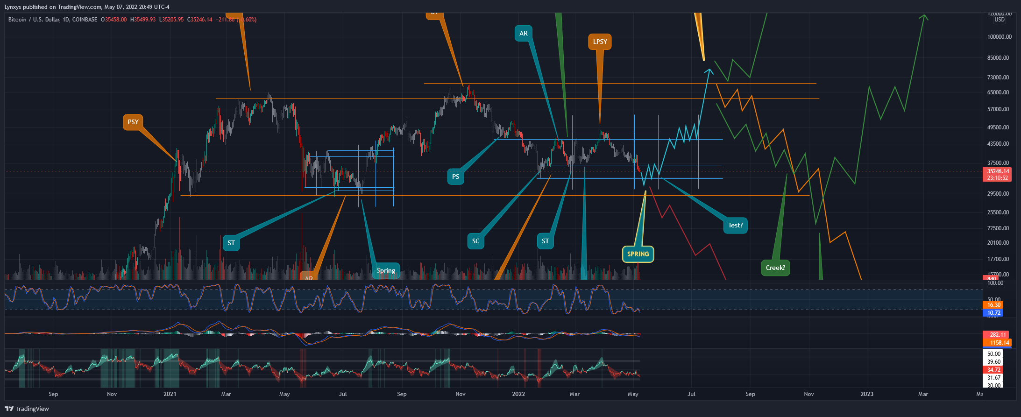Click the PS callout label
Viewport: 1021px width, 417px height.
(x=456, y=177)
